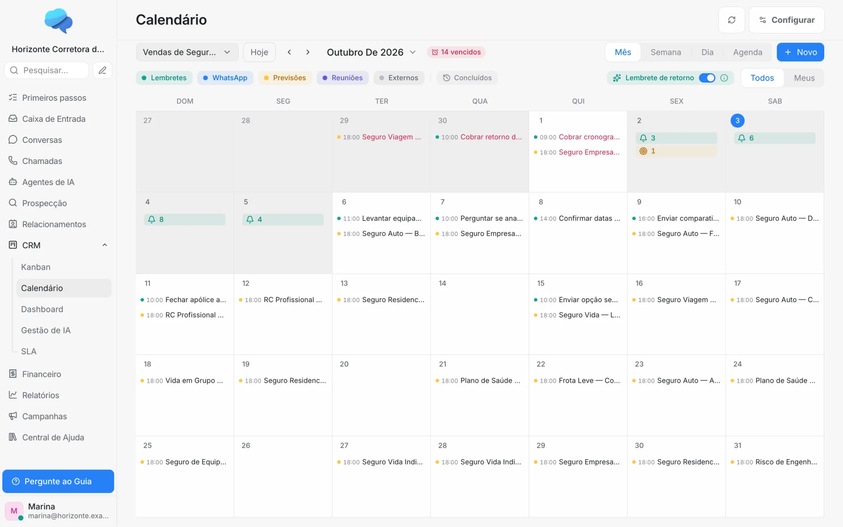Click info icon next to Lembrete de retorno
This screenshot has width=843, height=527.
coord(724,78)
